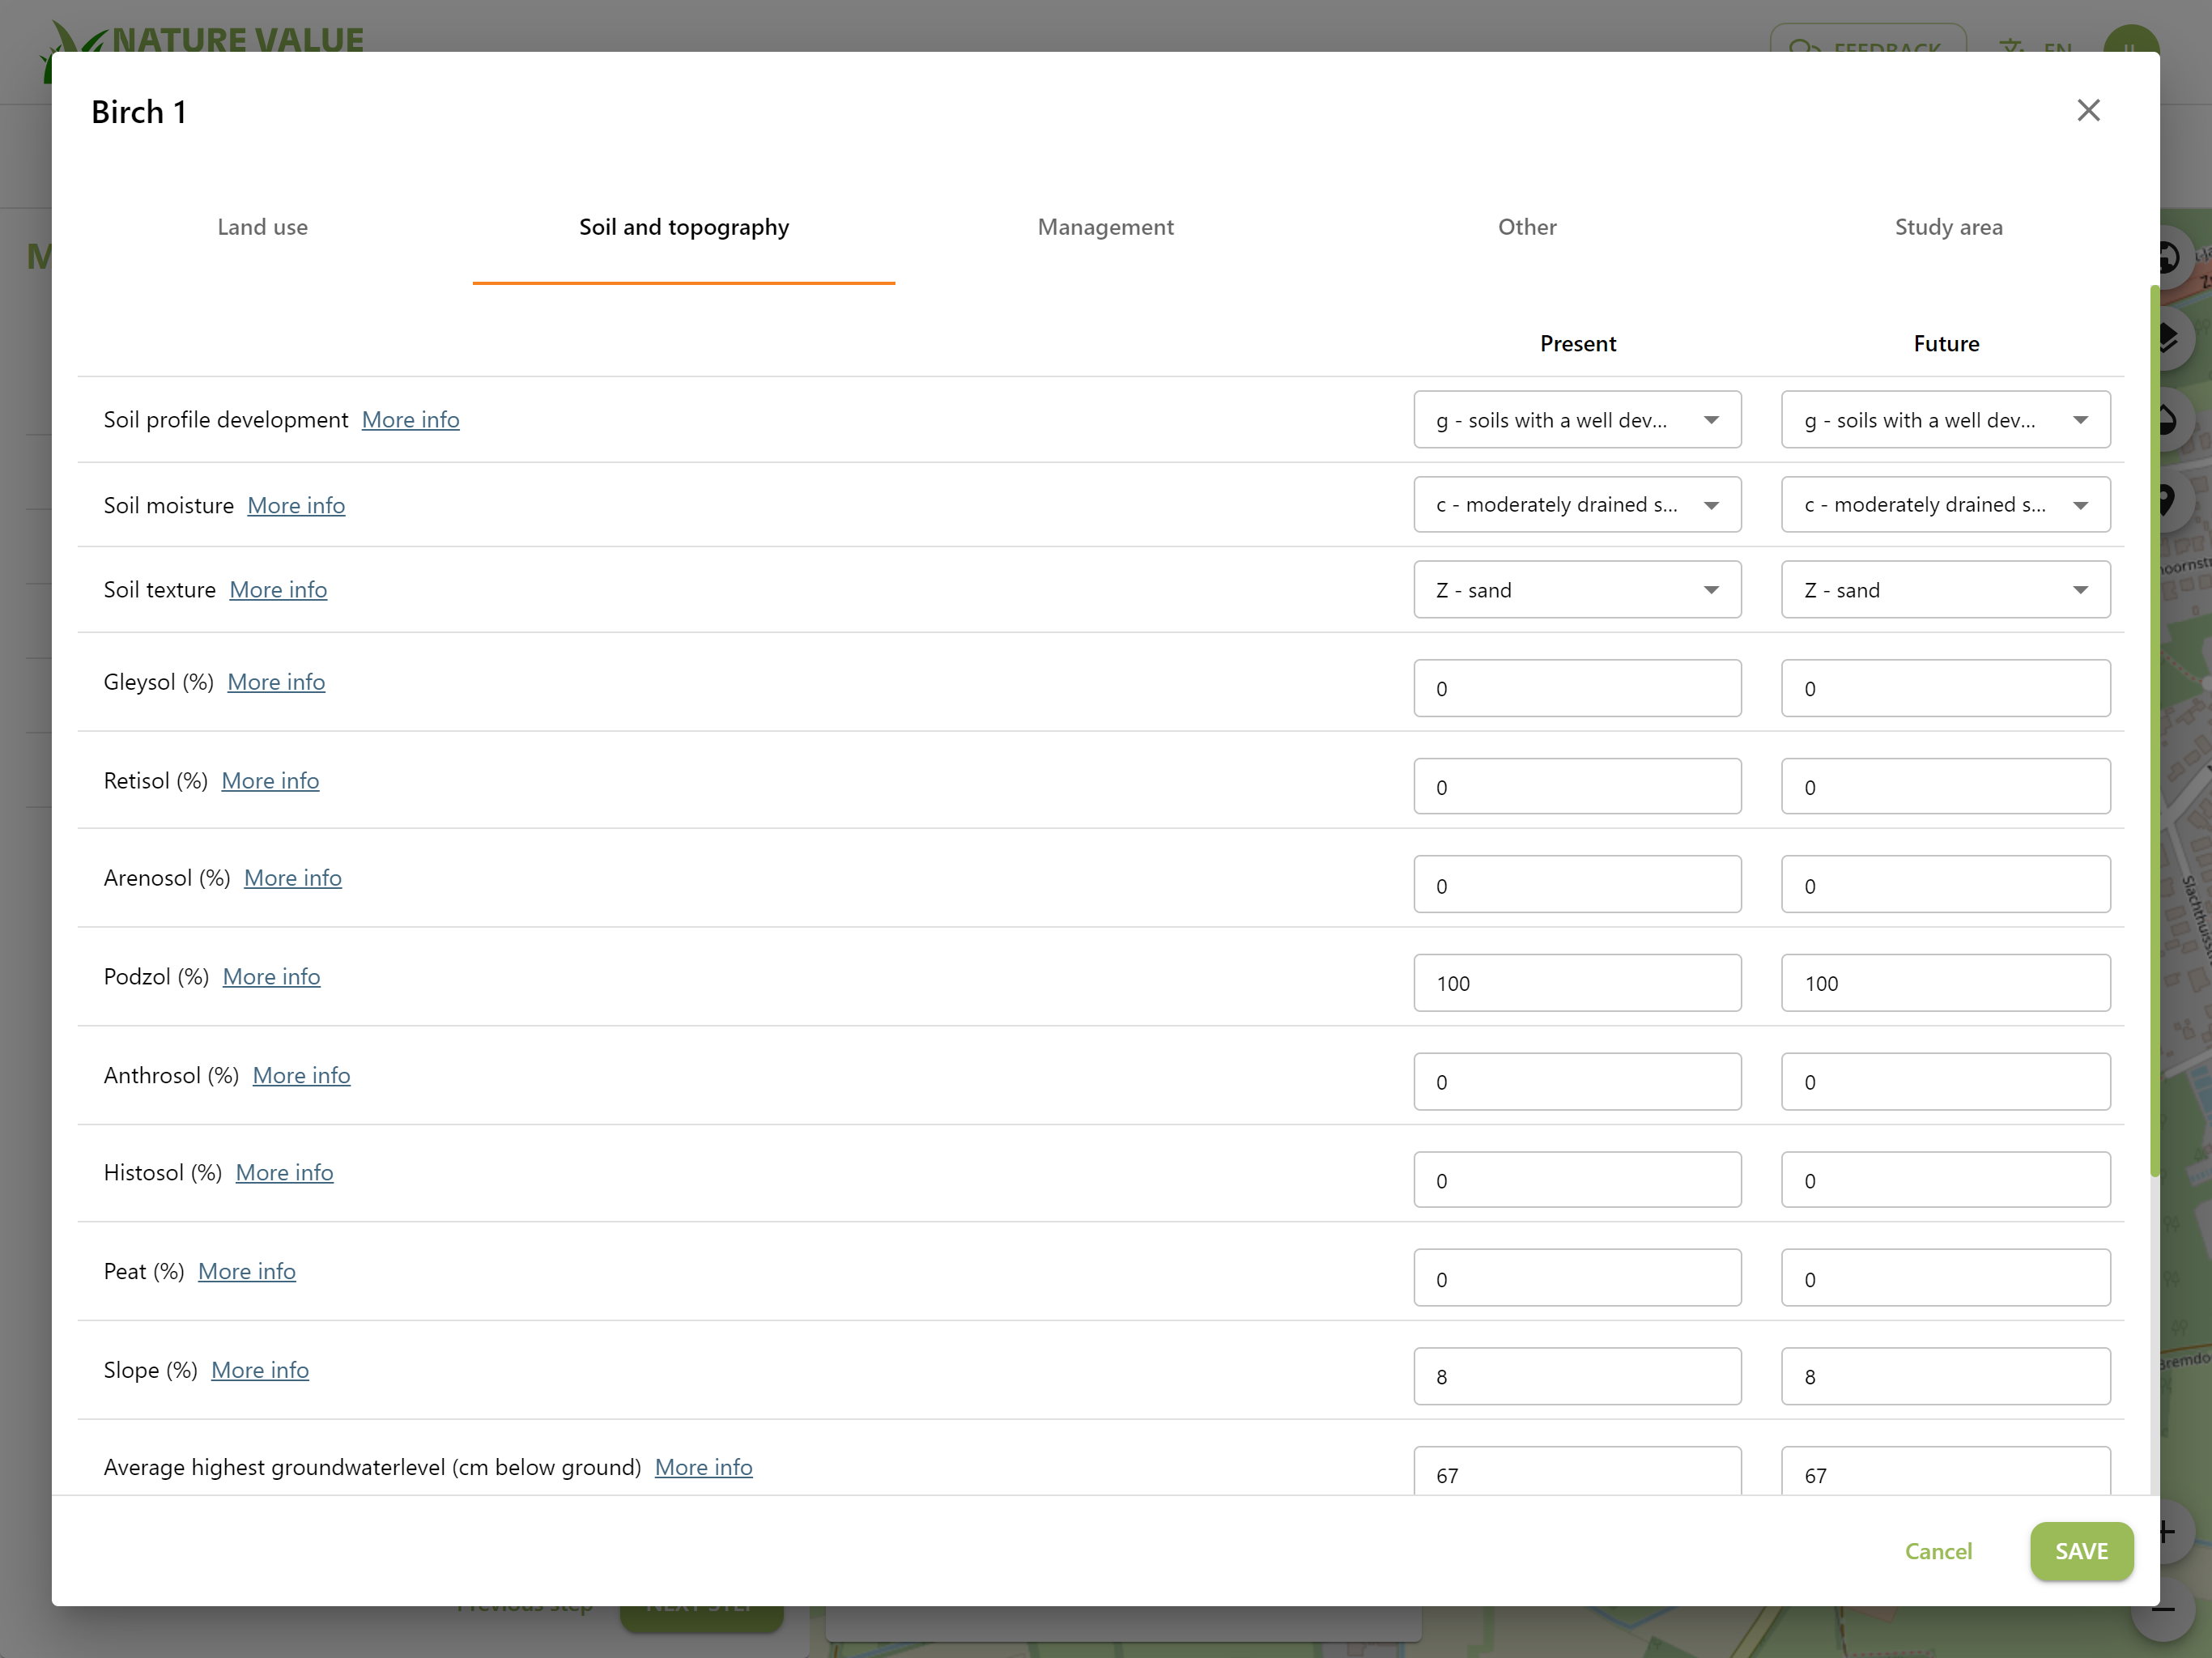Screen dimensions: 2212x1658
Task: Click the map zoom-out minus icon
Action: click(2164, 1609)
